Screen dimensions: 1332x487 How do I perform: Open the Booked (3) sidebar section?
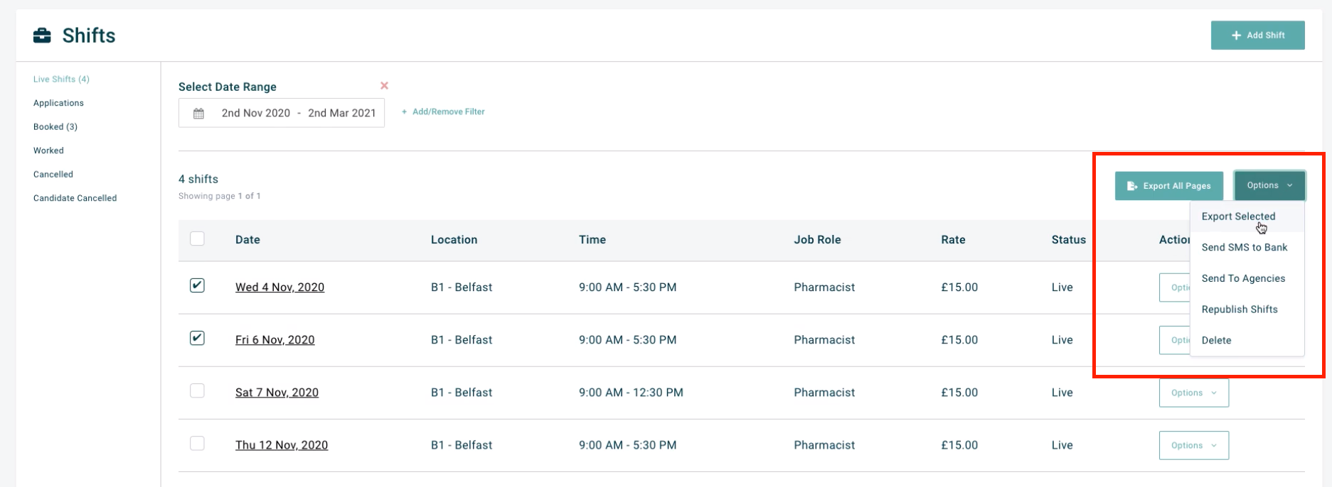click(55, 127)
